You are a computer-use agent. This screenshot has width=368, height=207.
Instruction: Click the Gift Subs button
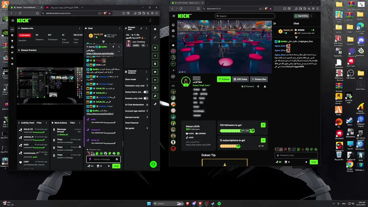tap(240, 79)
